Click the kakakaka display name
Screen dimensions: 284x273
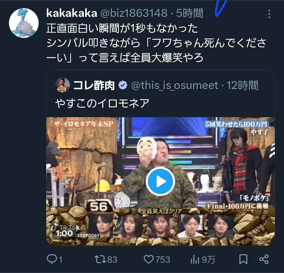[72, 13]
